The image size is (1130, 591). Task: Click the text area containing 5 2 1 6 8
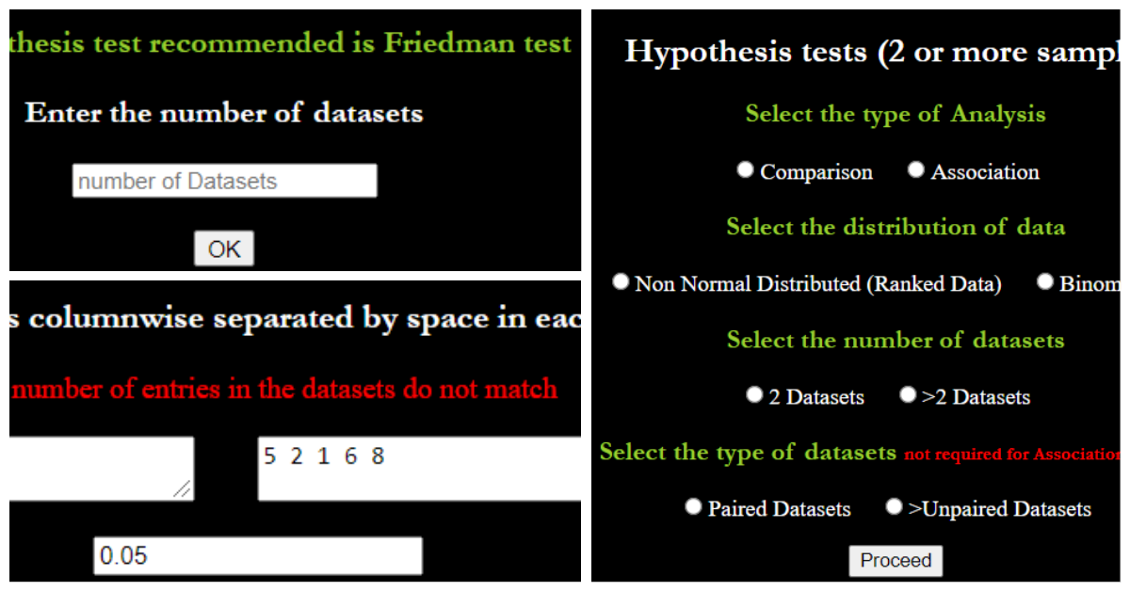[x=419, y=469]
